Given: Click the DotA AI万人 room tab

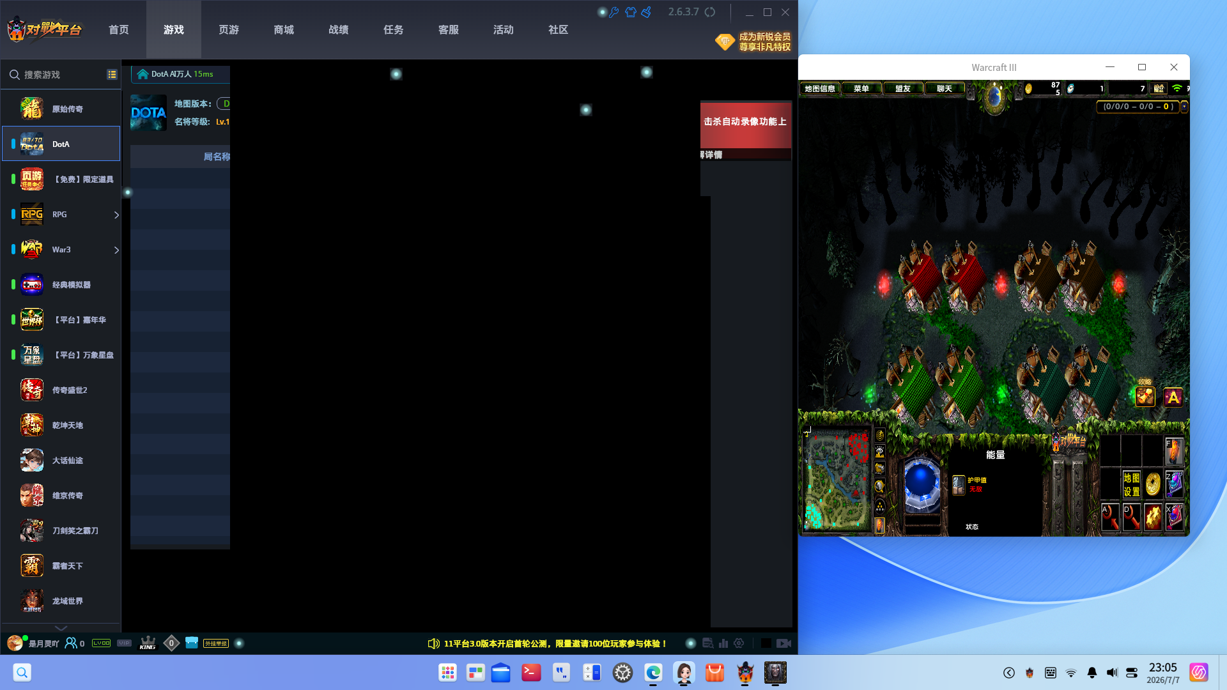Looking at the screenshot, I should tap(181, 74).
